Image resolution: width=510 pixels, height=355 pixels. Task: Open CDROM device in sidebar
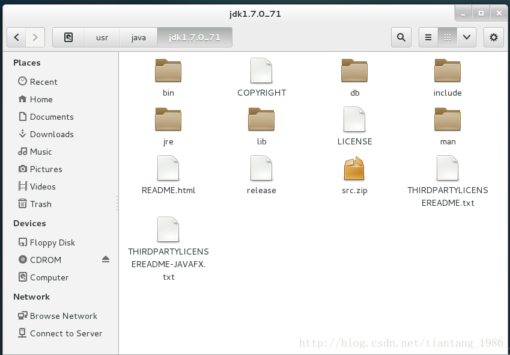tap(40, 259)
